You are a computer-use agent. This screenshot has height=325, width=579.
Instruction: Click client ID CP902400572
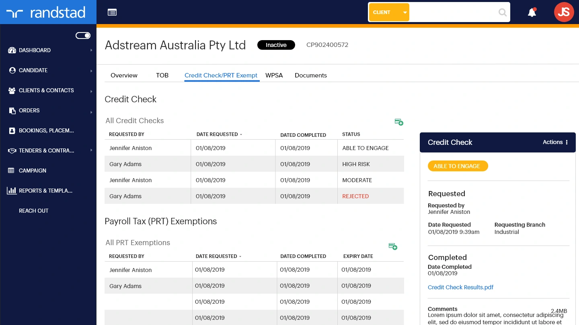[327, 45]
